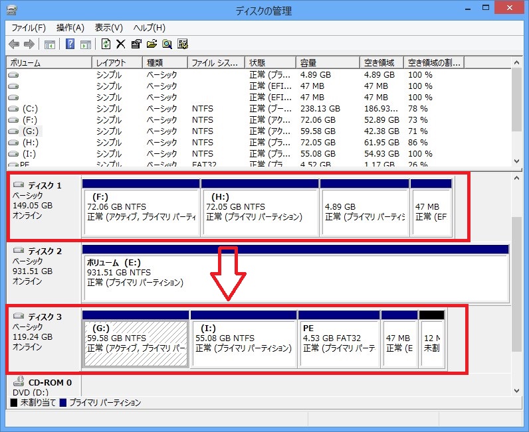Viewport: 529px width, 432px height.
Task: Minimize the ディスクの管理 window
Action: click(x=468, y=9)
